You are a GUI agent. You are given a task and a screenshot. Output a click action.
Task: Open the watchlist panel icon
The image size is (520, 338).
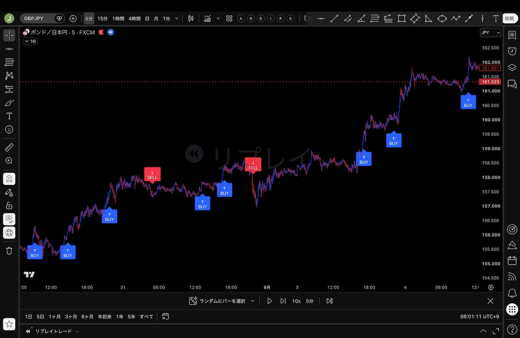pyautogui.click(x=512, y=35)
